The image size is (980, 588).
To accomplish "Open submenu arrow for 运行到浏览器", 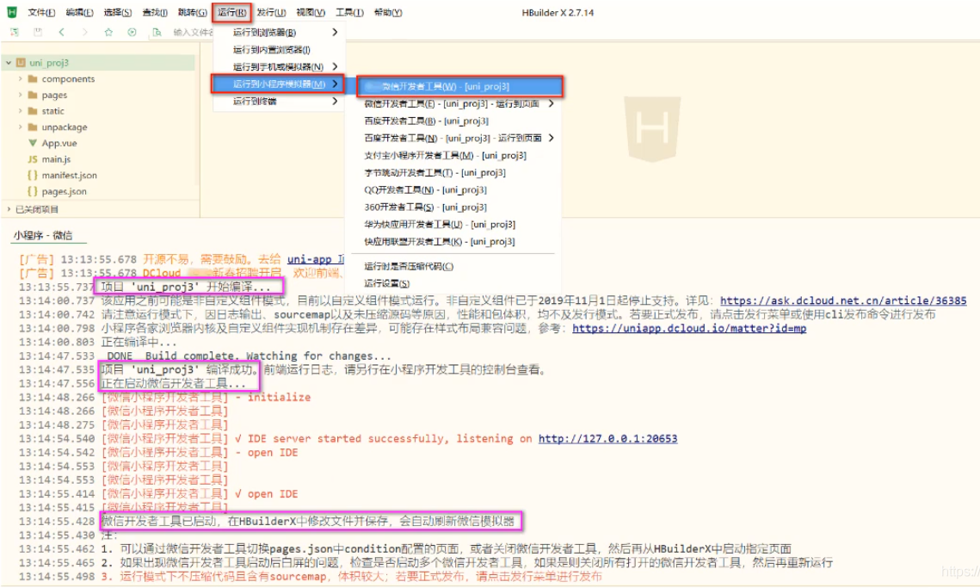I will 335,32.
